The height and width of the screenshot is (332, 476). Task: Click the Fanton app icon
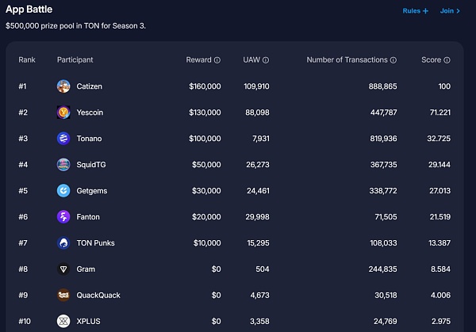(63, 216)
